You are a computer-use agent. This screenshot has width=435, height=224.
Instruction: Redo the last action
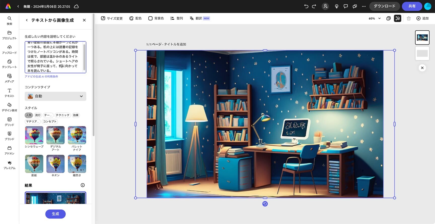tap(314, 6)
